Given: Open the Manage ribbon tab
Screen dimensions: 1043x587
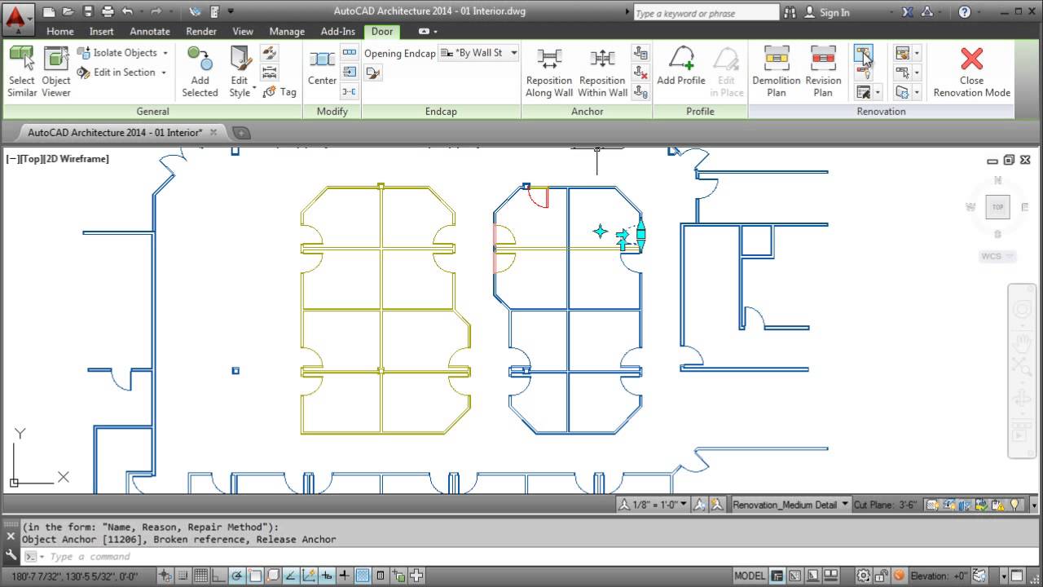Looking at the screenshot, I should click(286, 31).
